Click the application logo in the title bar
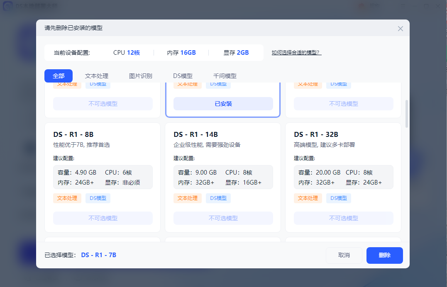 pyautogui.click(x=7, y=6)
